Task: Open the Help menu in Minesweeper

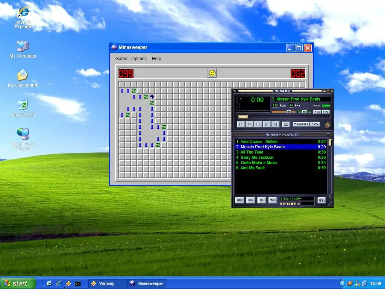Action: click(x=156, y=58)
